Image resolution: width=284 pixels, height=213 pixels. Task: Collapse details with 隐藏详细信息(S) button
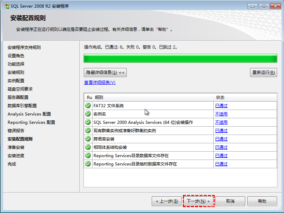[105, 73]
